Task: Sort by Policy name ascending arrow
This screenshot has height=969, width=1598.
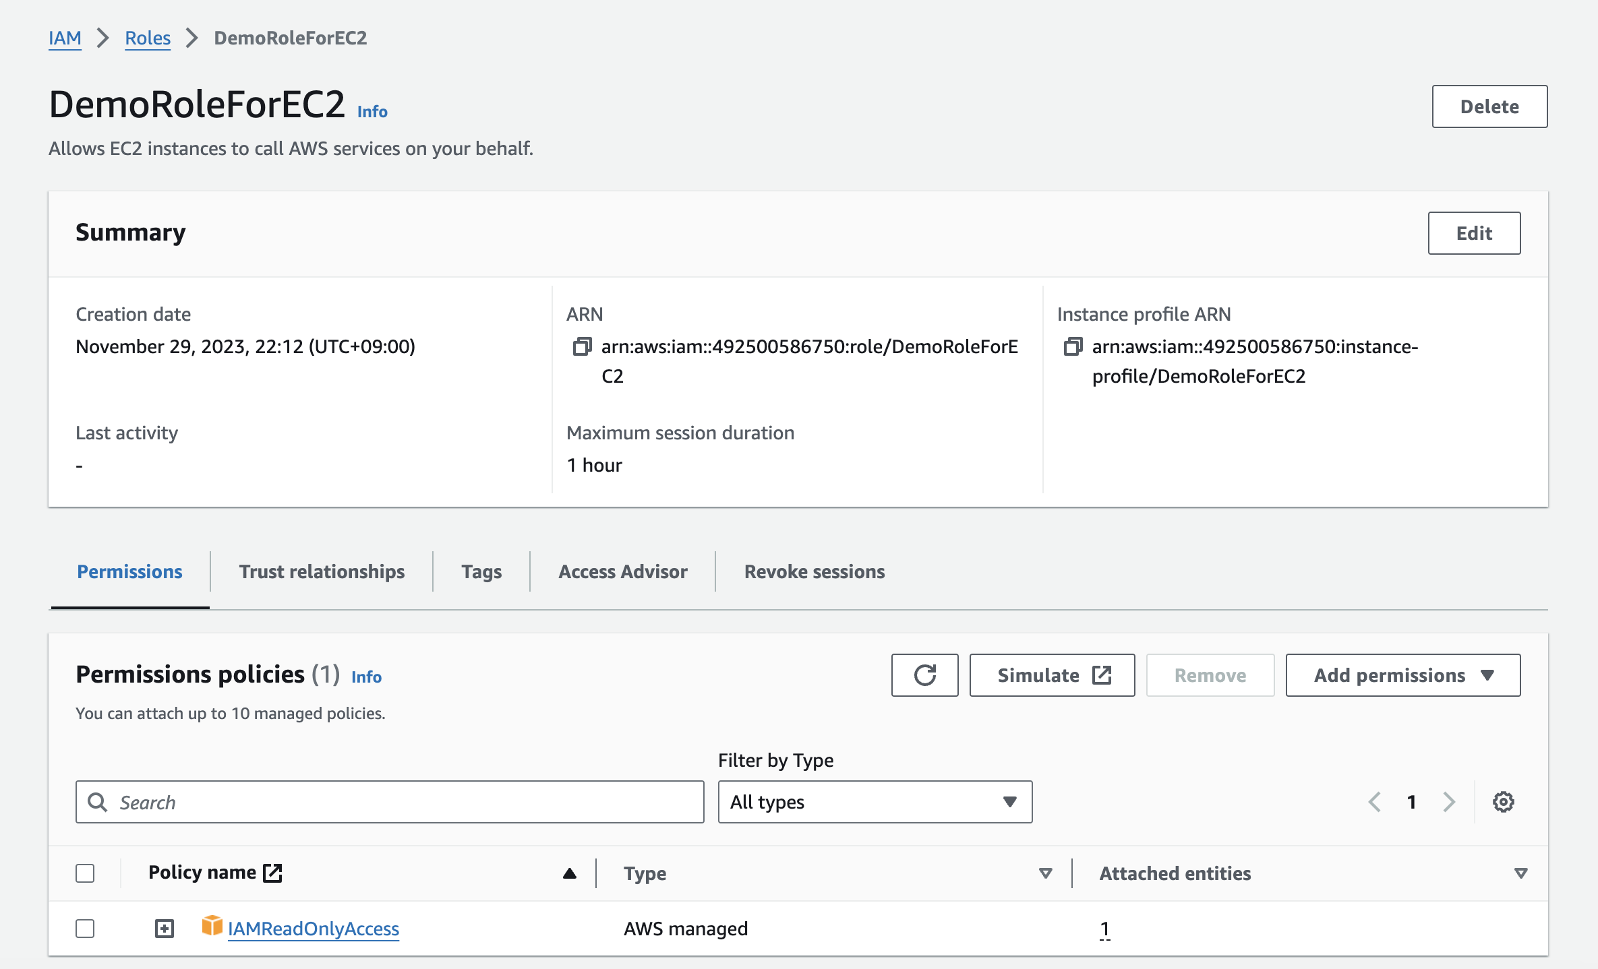Action: (570, 873)
